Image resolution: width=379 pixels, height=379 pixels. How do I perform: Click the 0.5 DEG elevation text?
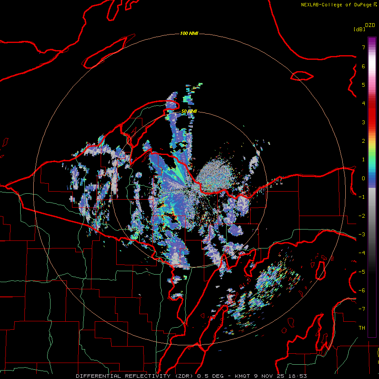pyautogui.click(x=211, y=376)
